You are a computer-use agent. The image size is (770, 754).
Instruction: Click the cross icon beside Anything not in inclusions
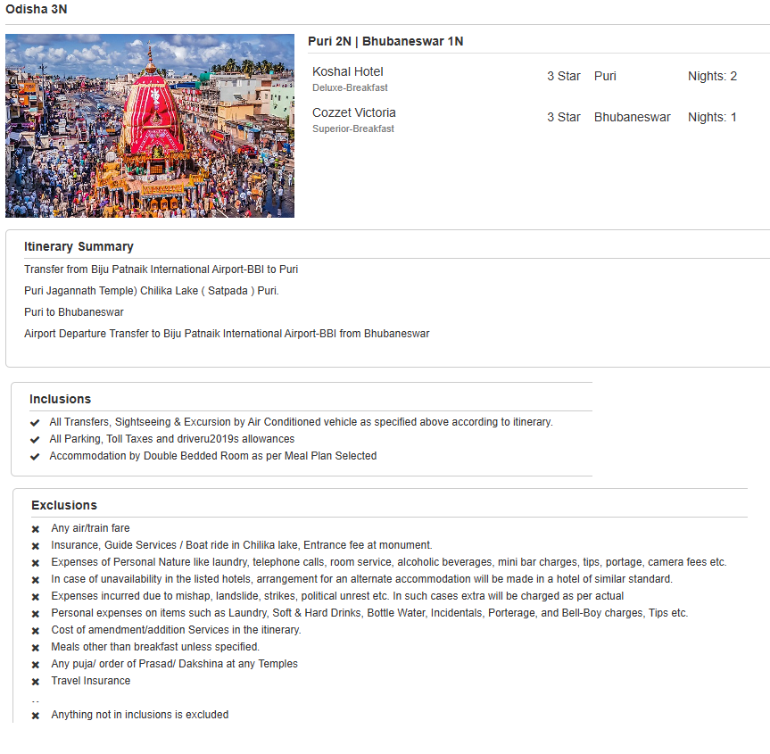tap(36, 716)
